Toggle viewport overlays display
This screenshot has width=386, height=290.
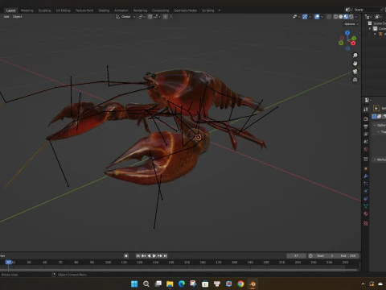[317, 17]
